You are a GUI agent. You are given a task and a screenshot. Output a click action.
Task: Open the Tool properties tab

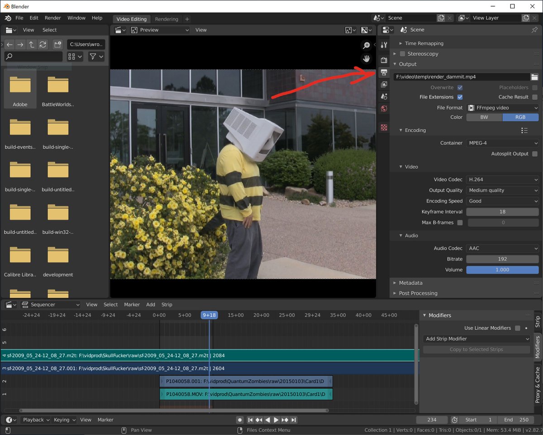pyautogui.click(x=384, y=45)
